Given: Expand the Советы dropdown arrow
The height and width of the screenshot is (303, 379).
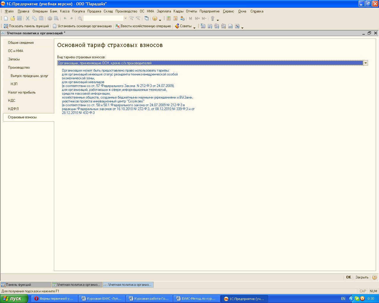Looking at the screenshot, I should click(194, 28).
